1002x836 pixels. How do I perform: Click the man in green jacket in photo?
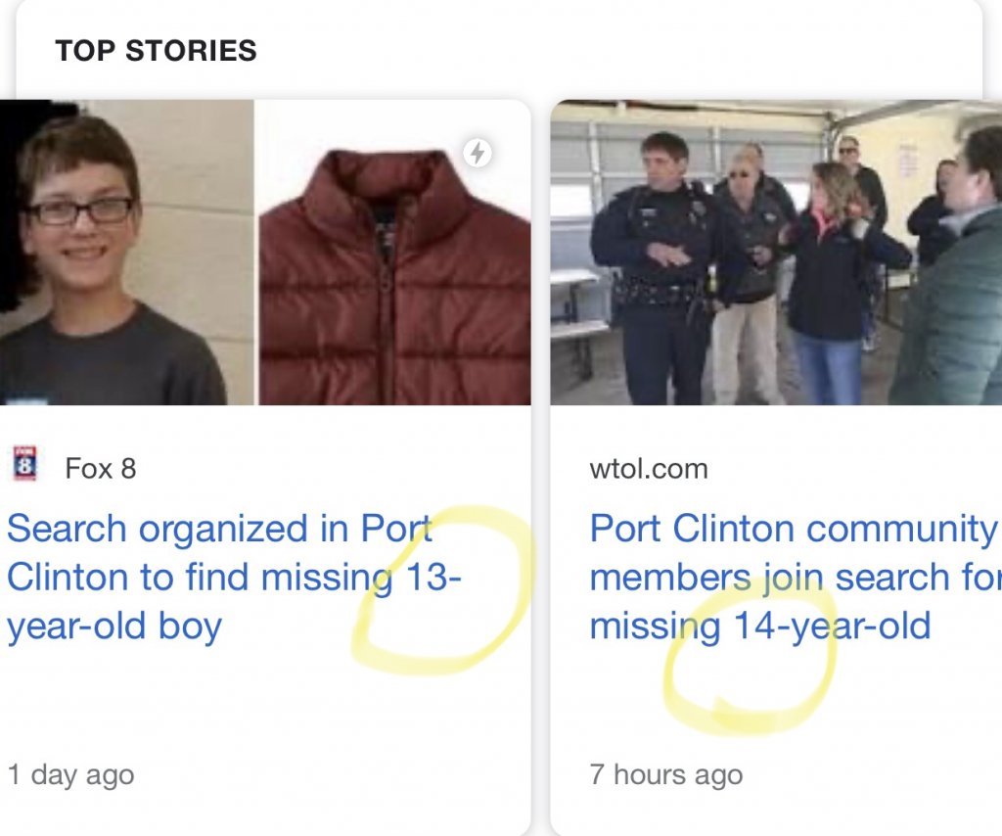click(954, 294)
